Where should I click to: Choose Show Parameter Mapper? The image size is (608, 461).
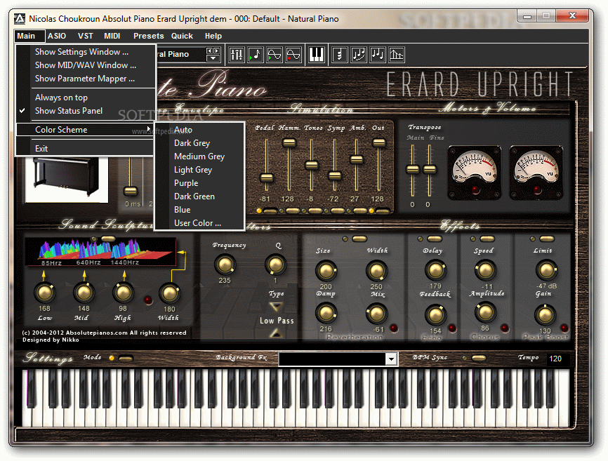pos(86,79)
